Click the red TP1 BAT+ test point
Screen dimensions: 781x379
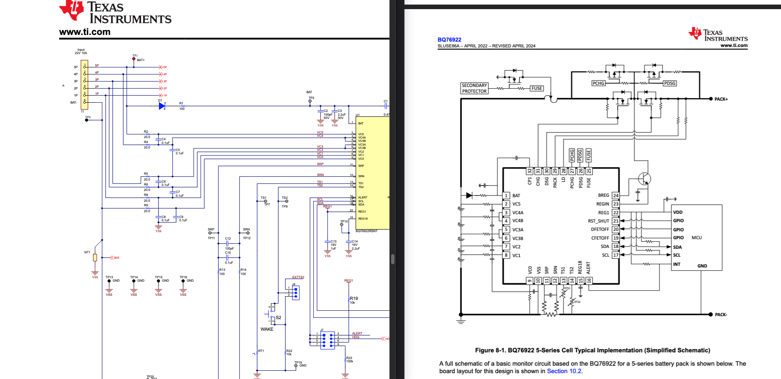(134, 59)
